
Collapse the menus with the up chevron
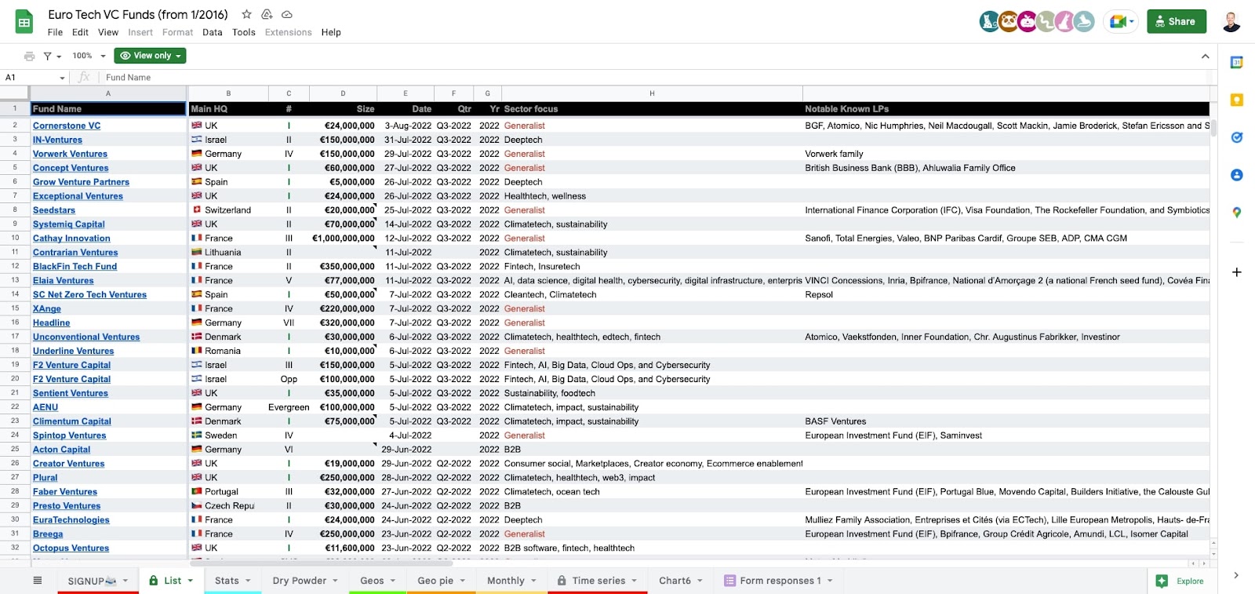coord(1205,56)
